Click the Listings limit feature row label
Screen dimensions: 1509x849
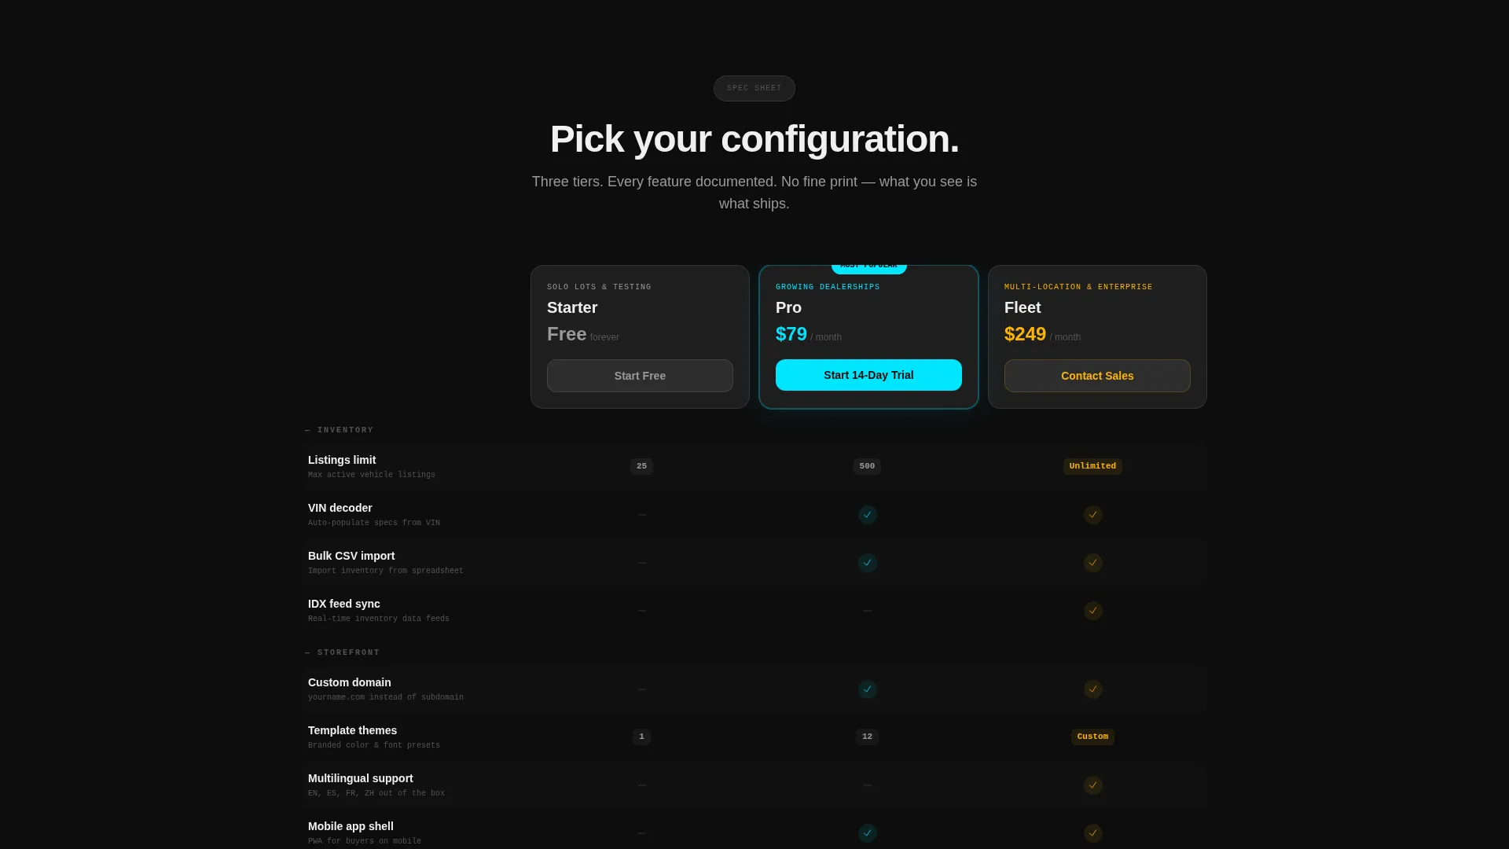[342, 460]
